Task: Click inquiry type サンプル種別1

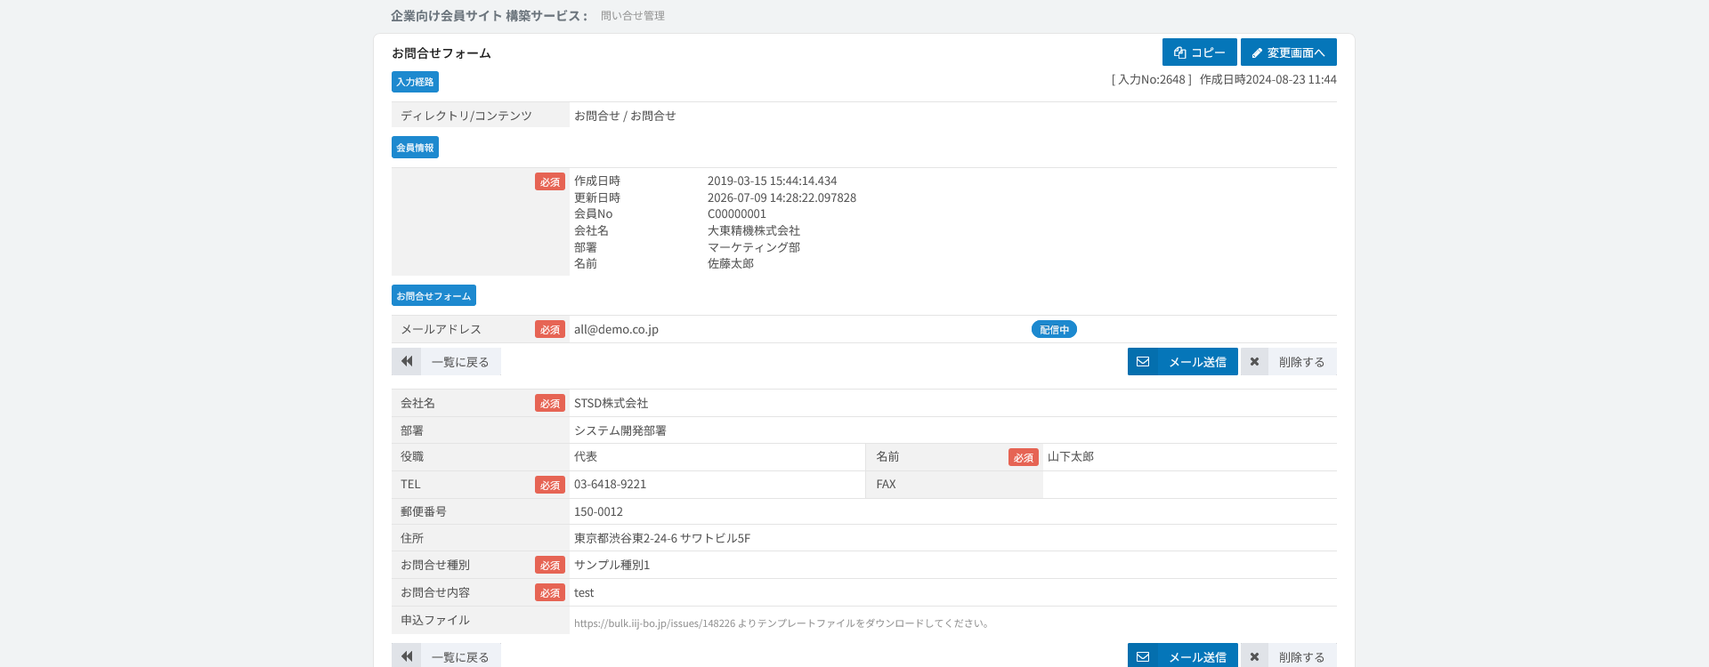Action: [x=612, y=565]
